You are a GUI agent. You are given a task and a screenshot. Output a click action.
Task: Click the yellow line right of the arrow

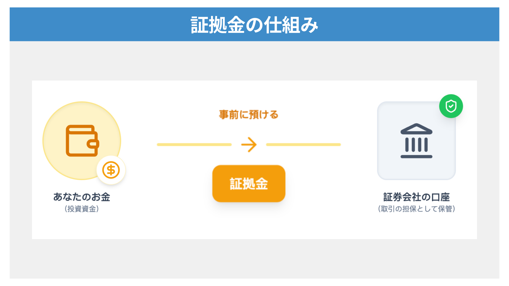pos(303,145)
